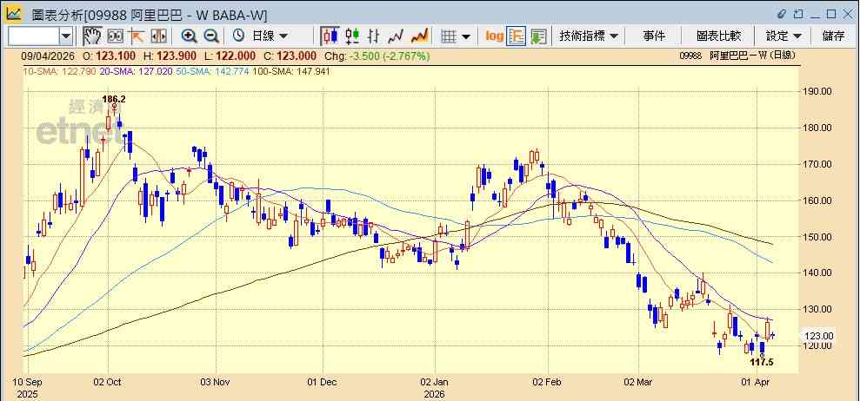Image resolution: width=860 pixels, height=401 pixels.
Task: Switch to hollow candle chart style
Action: pyautogui.click(x=352, y=36)
